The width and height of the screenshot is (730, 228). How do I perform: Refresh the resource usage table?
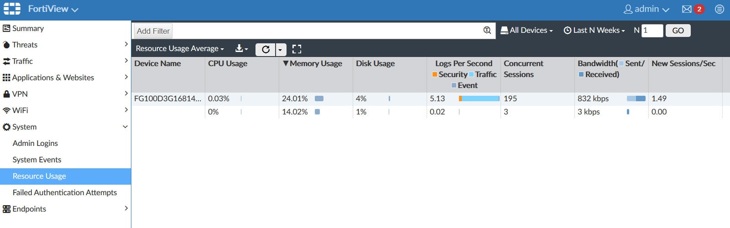(266, 49)
